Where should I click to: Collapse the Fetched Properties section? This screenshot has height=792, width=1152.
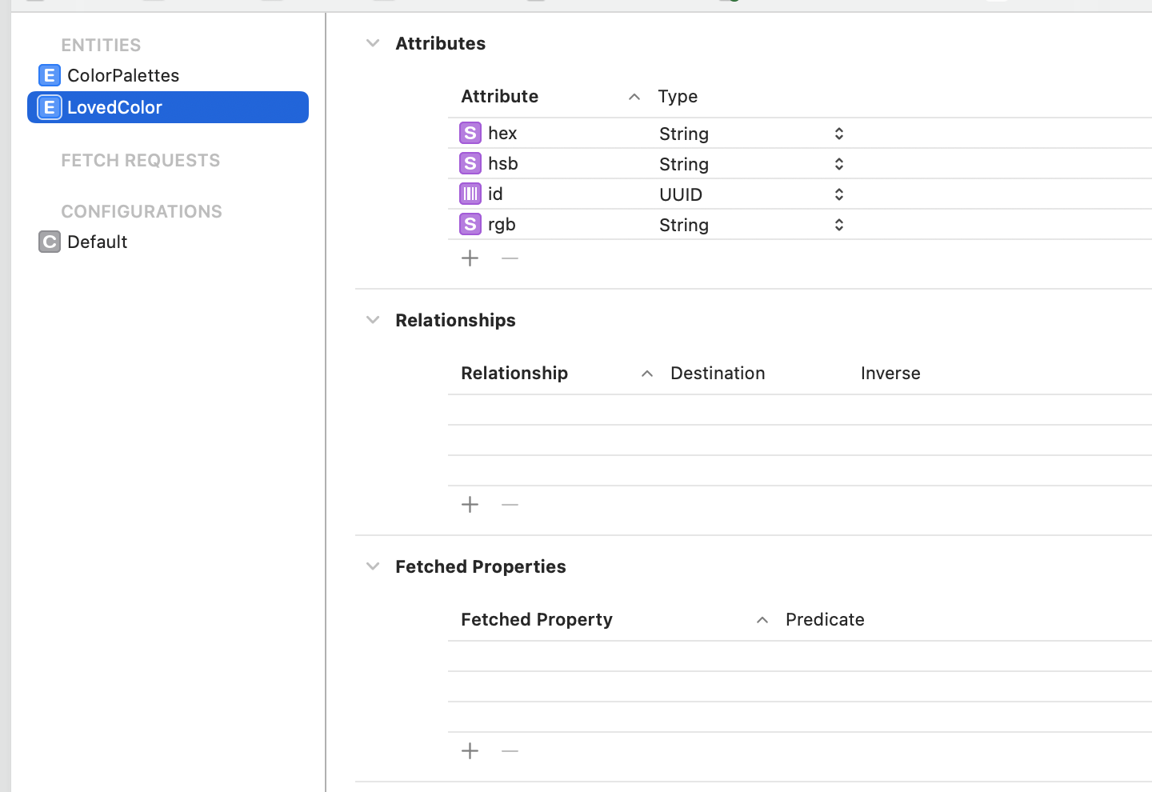click(373, 566)
